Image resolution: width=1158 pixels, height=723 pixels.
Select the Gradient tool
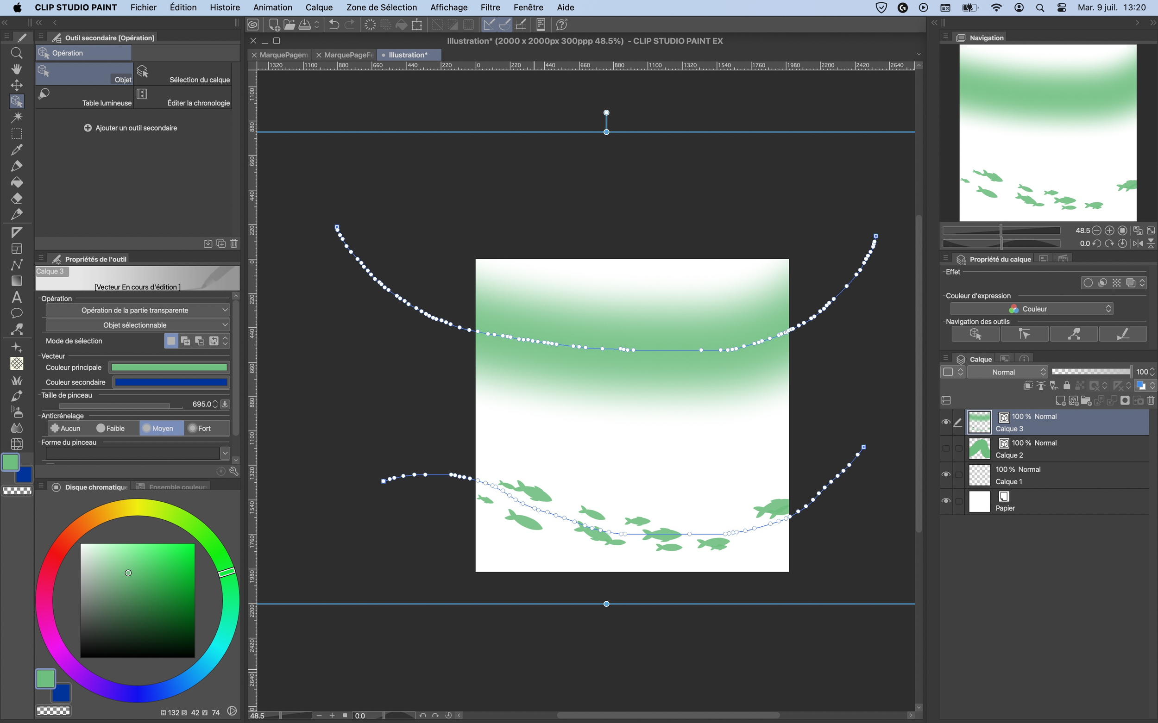tap(16, 280)
